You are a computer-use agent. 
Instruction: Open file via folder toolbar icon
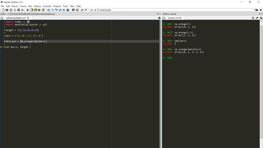click(7, 10)
